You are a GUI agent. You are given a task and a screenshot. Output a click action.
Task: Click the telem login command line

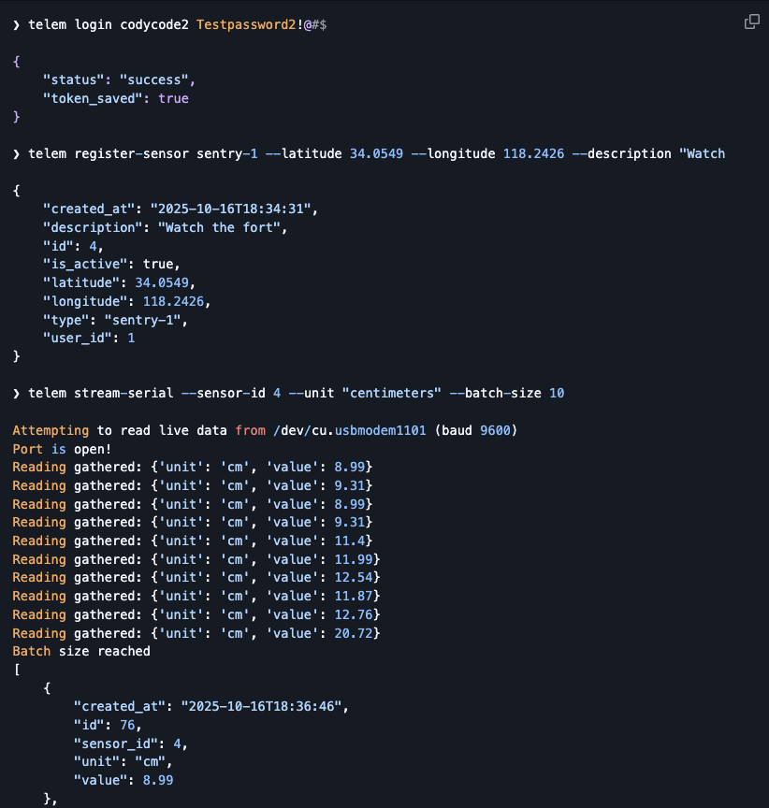[x=168, y=24]
